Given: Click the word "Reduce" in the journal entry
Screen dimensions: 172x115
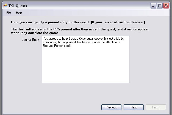Looking at the screenshot, I should (x=48, y=46).
